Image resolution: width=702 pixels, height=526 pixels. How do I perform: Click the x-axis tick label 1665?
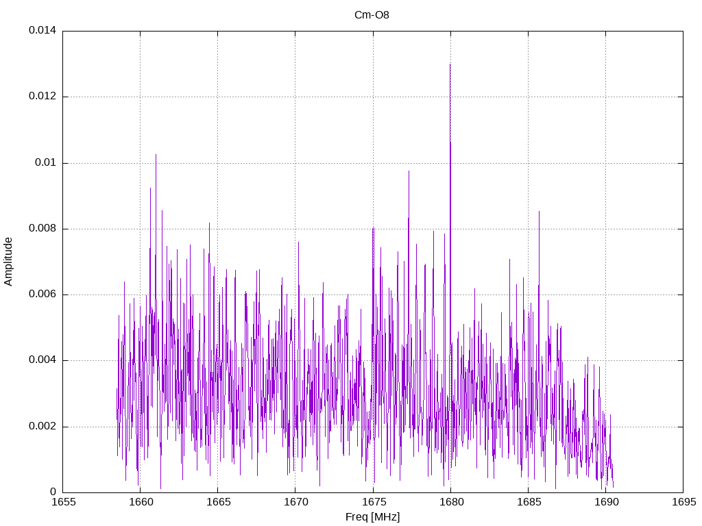coord(219,502)
